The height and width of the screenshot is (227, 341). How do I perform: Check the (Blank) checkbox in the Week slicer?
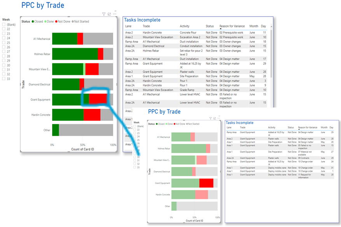[x=3, y=24]
